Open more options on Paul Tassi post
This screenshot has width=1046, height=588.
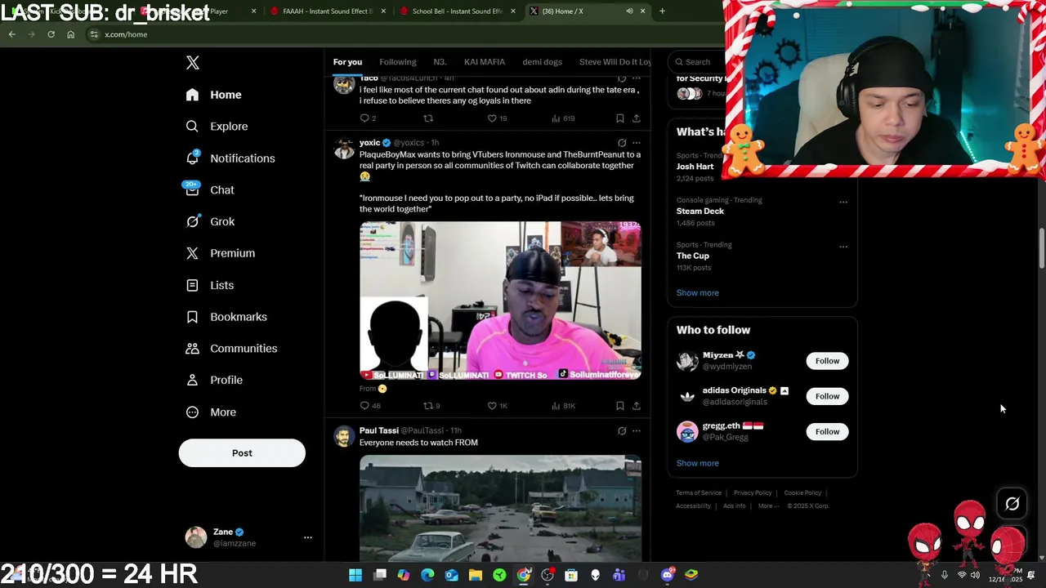point(637,430)
